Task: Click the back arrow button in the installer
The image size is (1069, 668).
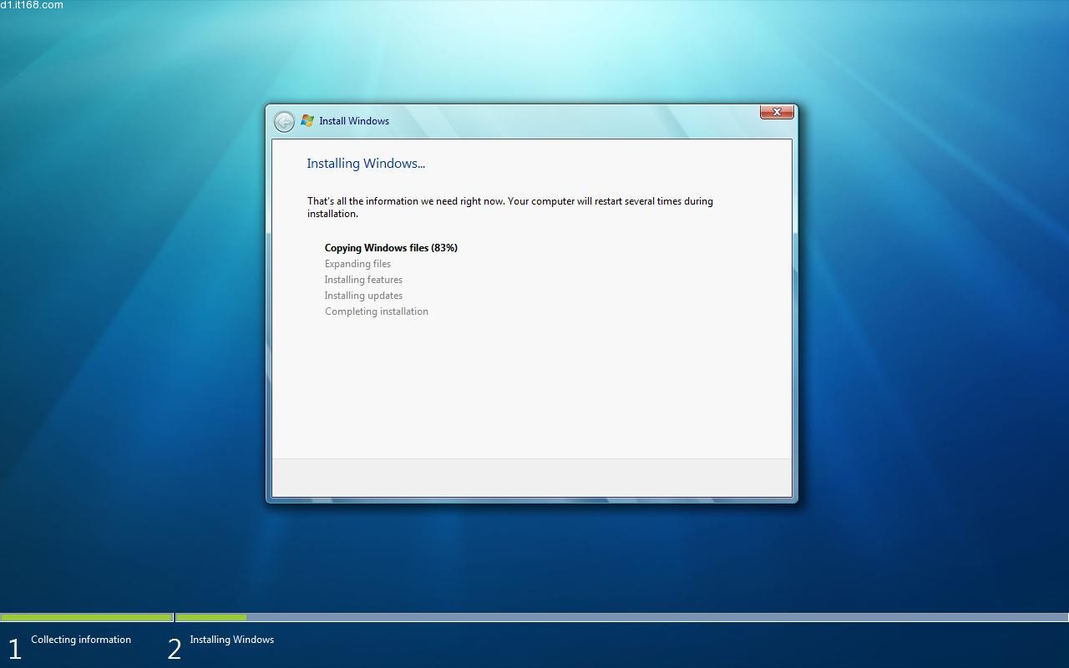Action: click(284, 122)
